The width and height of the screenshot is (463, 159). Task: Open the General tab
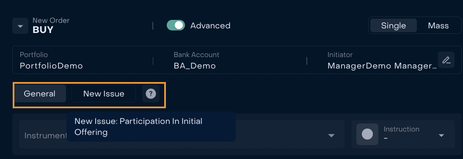click(39, 93)
